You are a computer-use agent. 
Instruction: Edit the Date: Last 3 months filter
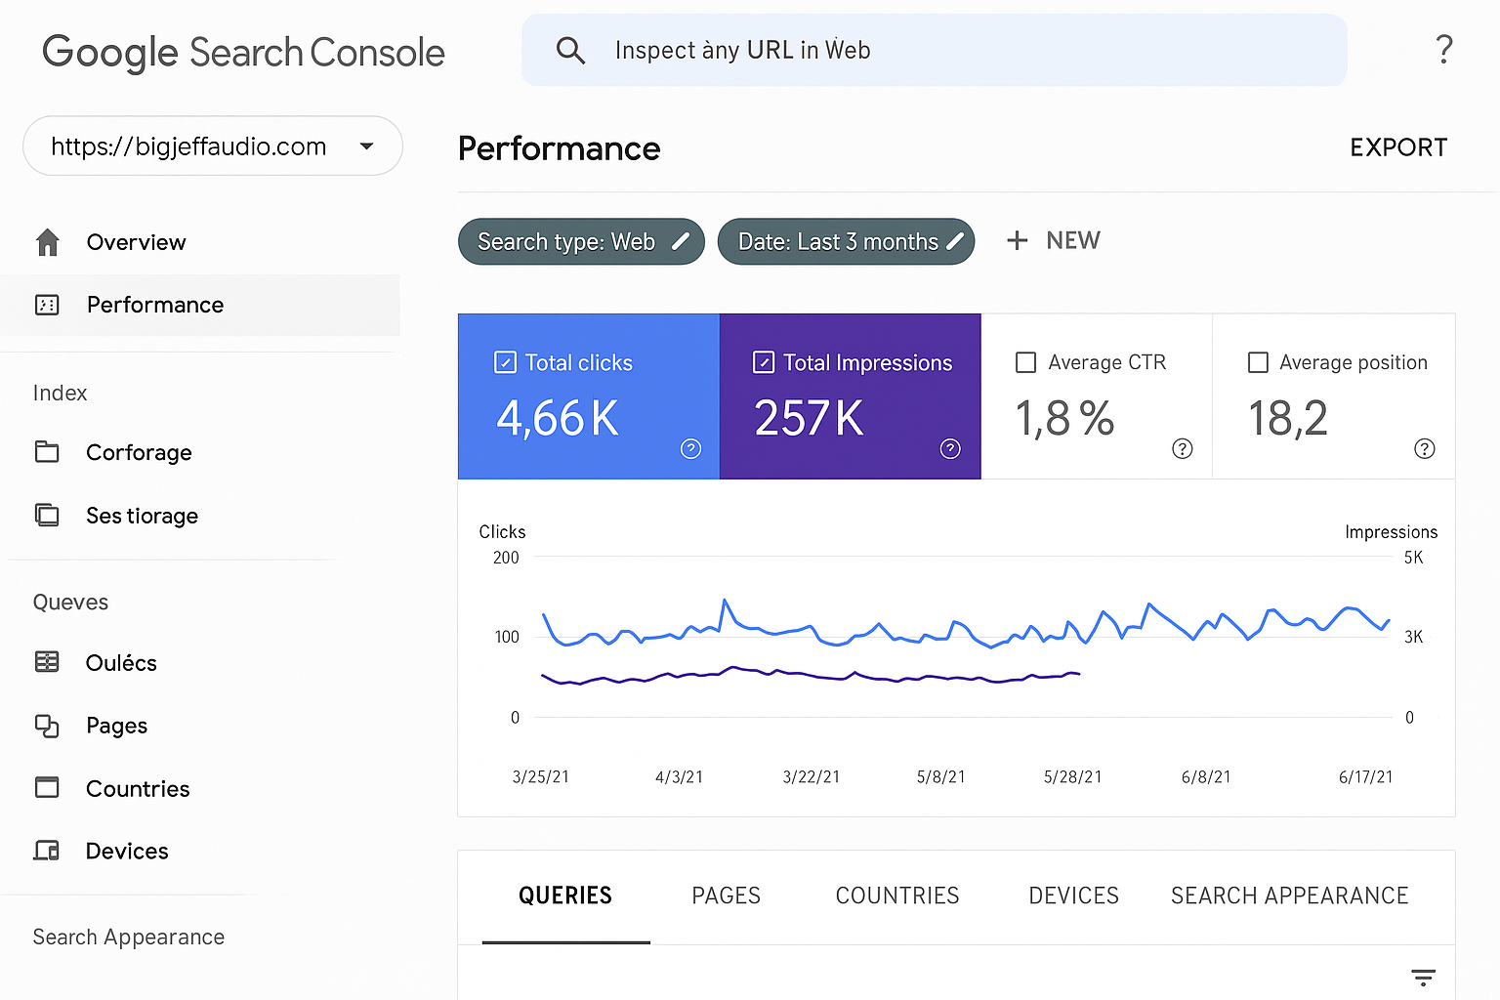(846, 241)
